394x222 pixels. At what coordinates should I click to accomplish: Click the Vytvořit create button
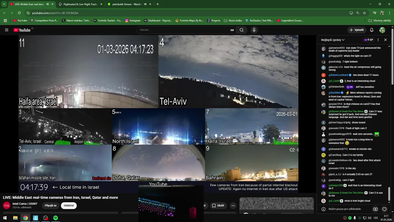[x=356, y=30]
